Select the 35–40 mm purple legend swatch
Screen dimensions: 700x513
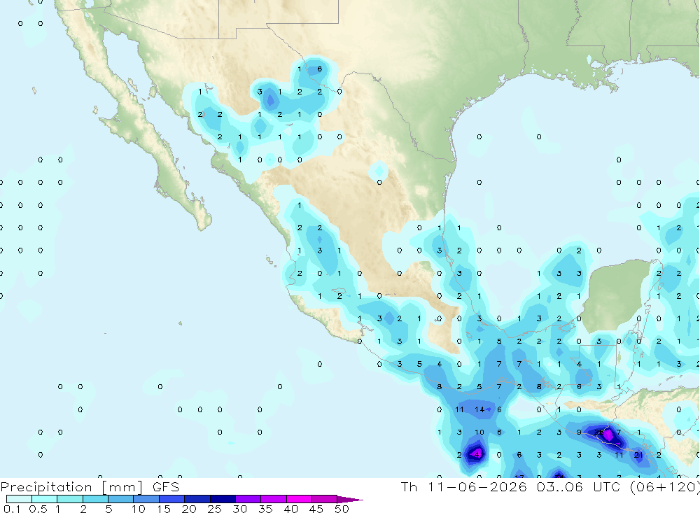pos(274,499)
